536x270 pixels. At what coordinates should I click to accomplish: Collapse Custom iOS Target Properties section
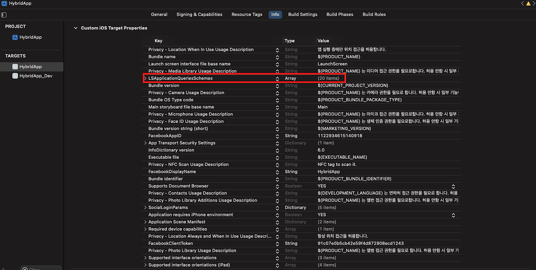[x=76, y=28]
